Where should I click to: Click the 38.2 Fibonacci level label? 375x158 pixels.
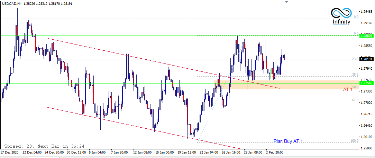point(355,75)
